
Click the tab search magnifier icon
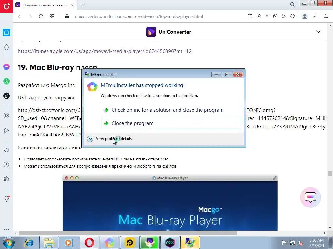[x=292, y=5]
